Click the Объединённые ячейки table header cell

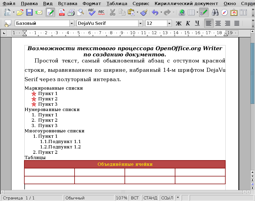[x=125, y=164]
